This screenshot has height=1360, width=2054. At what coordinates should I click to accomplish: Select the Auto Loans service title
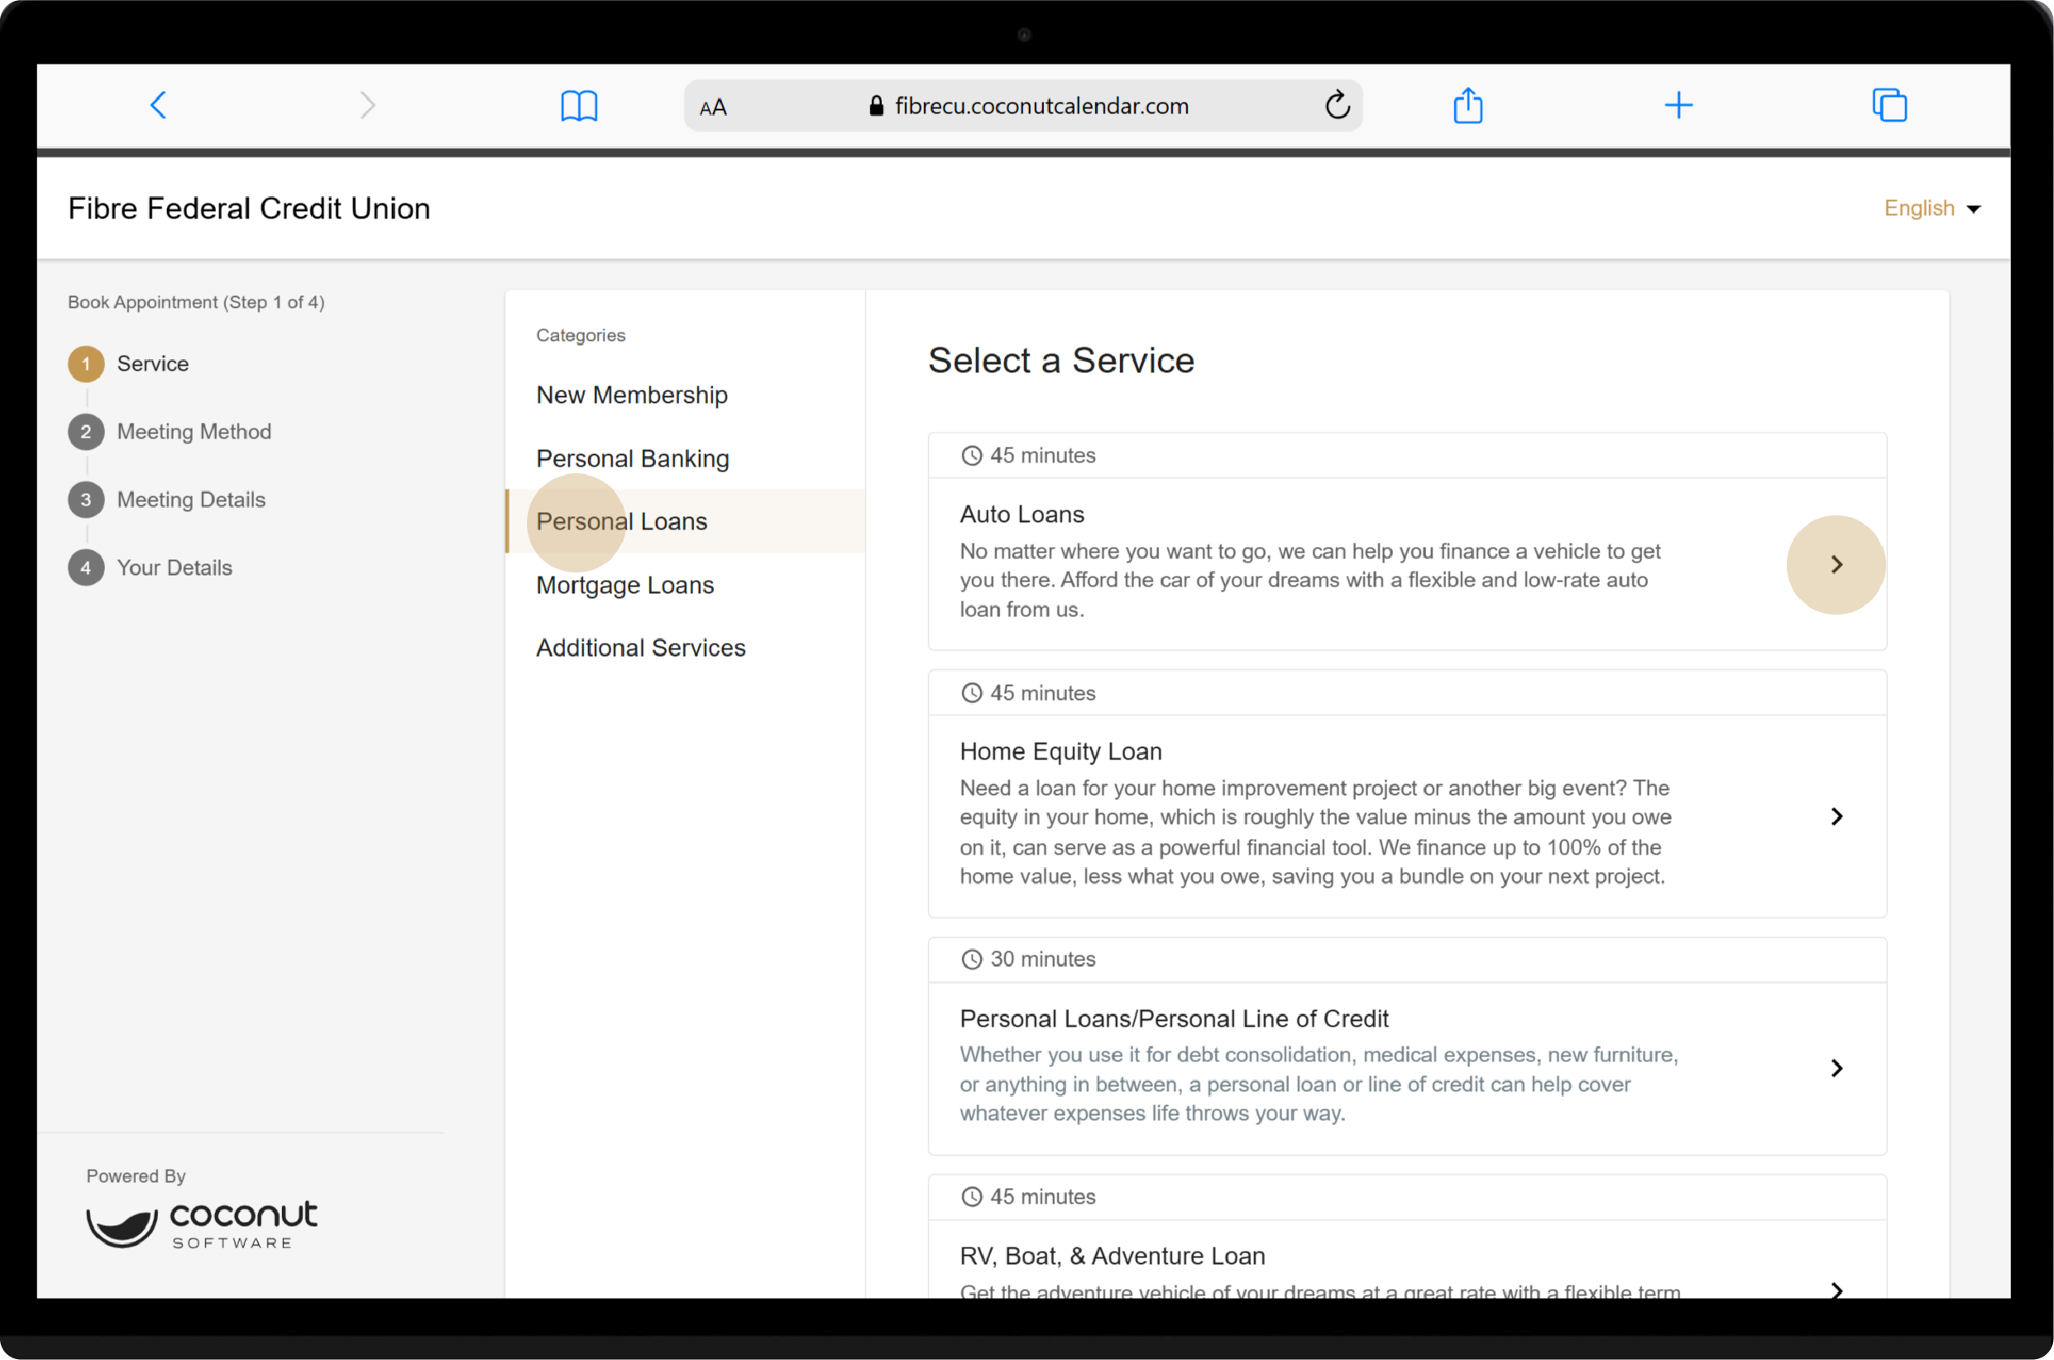pyautogui.click(x=1022, y=515)
